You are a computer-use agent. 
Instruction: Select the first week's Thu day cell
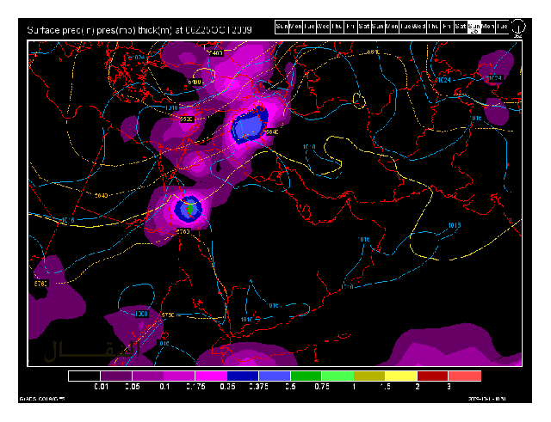point(337,27)
